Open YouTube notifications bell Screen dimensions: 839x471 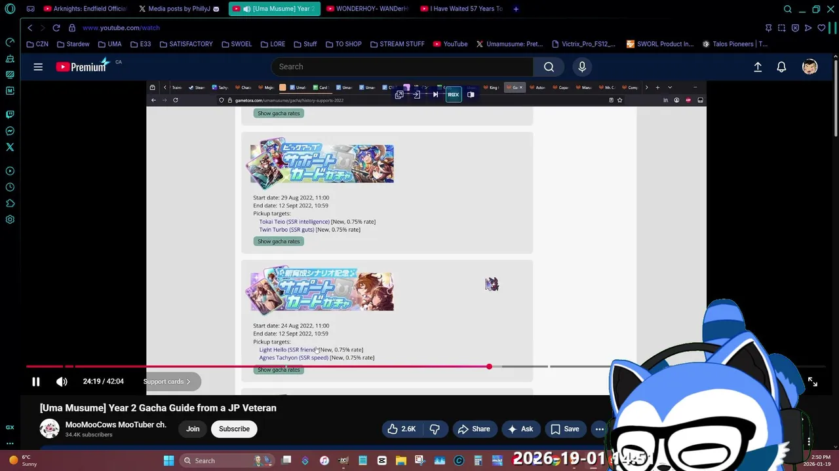(781, 67)
